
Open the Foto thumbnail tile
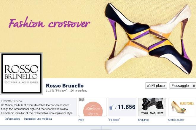point(93,107)
